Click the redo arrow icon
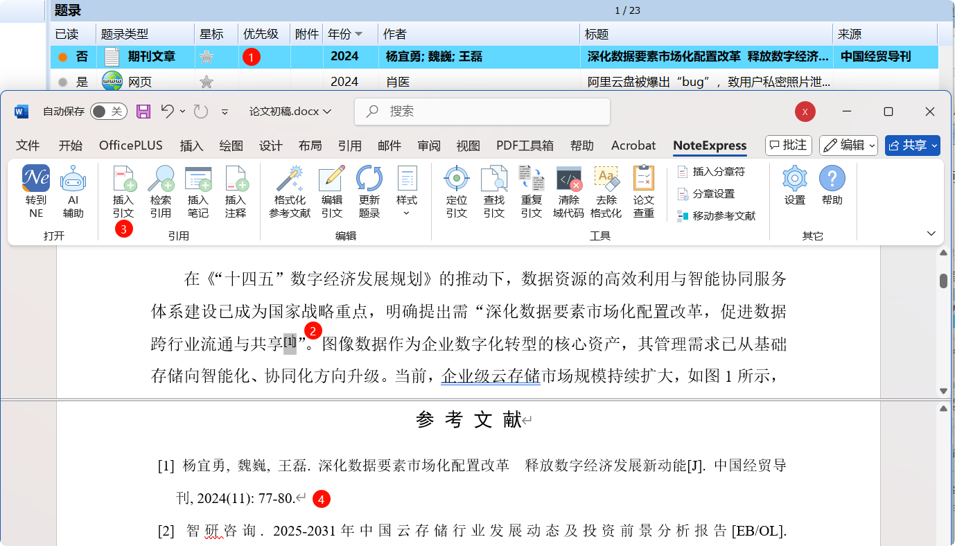This screenshot has height=546, width=955. point(200,112)
